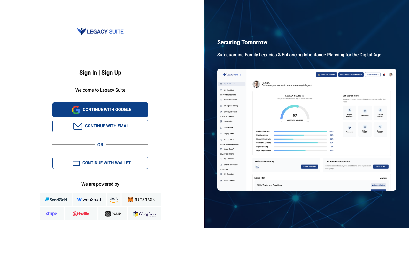Click the Stripe logo tile
Screen dimensions: 409x256
pos(51,214)
